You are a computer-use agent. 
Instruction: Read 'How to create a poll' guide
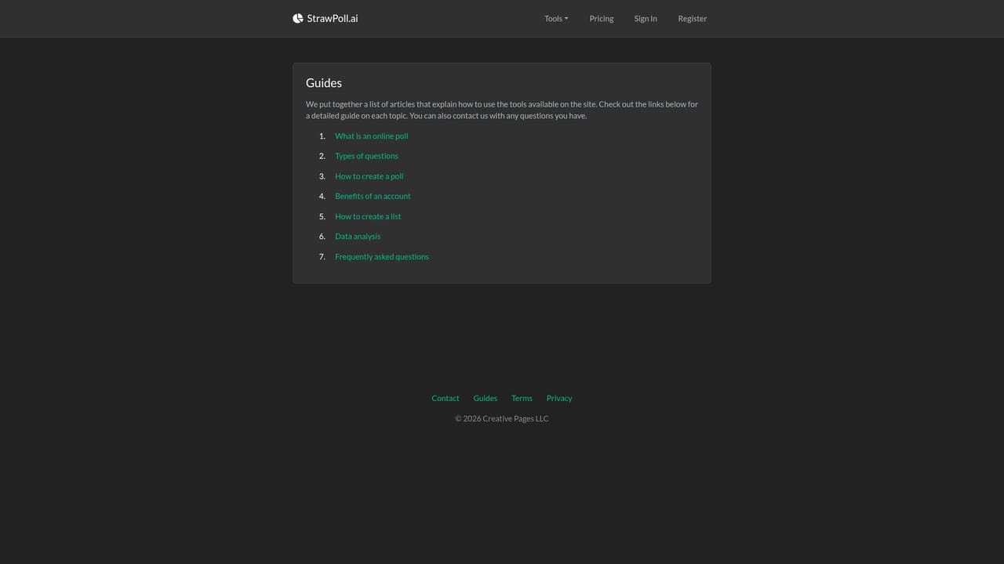coord(369,176)
